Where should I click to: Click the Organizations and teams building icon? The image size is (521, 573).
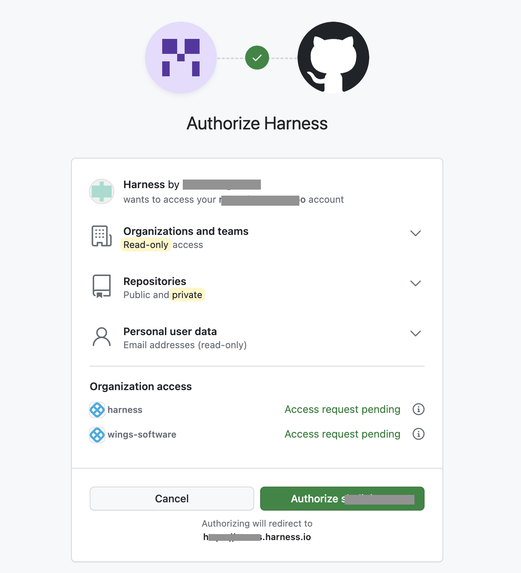pos(102,236)
